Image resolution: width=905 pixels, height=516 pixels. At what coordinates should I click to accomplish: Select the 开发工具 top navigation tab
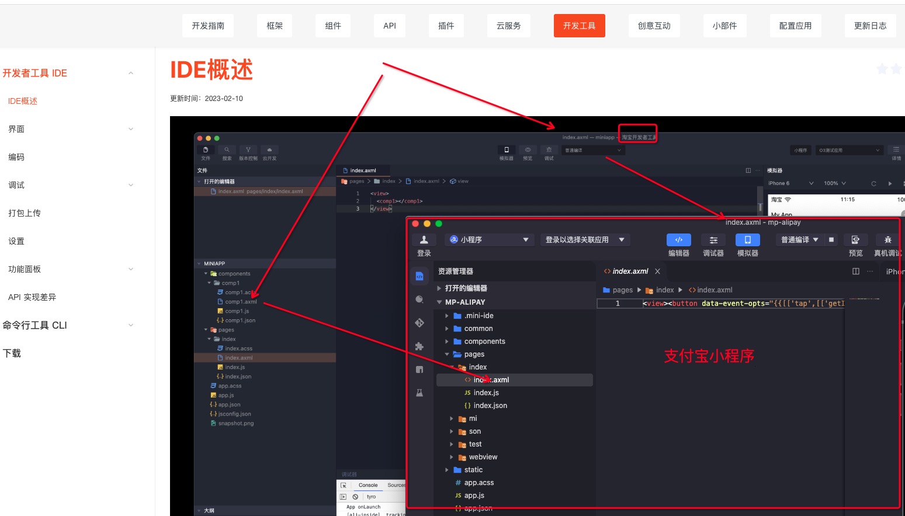(580, 26)
